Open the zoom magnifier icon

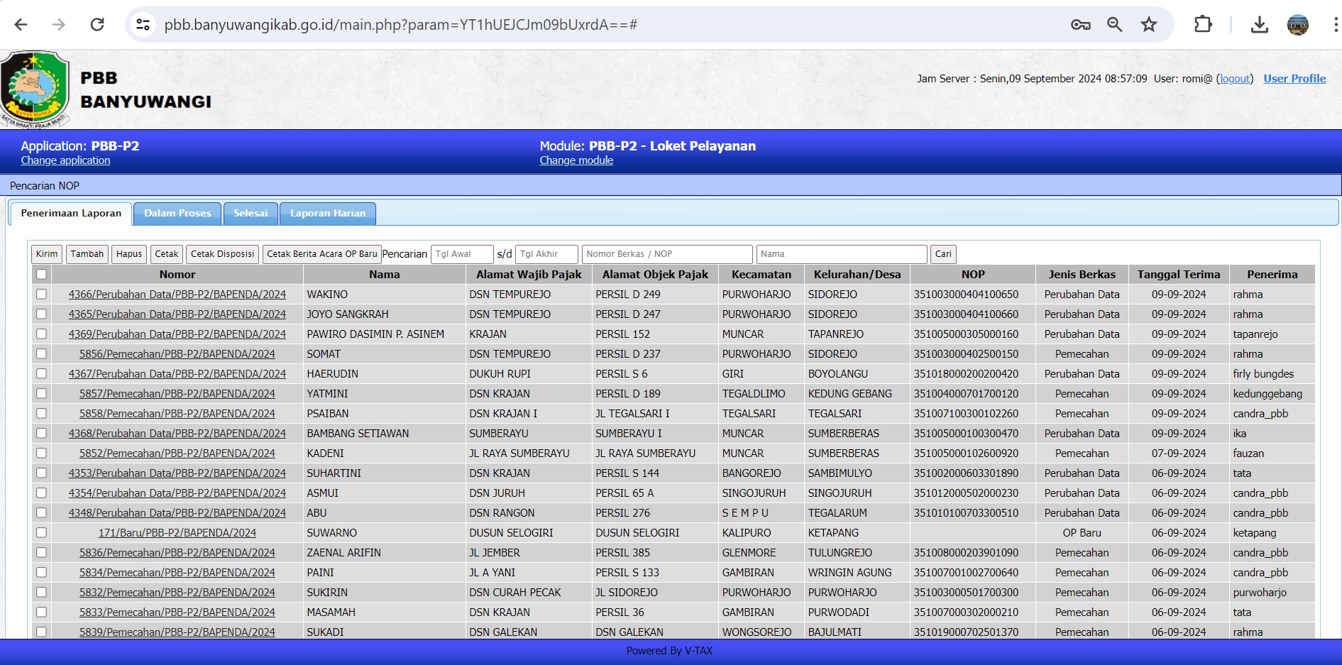coord(1114,25)
